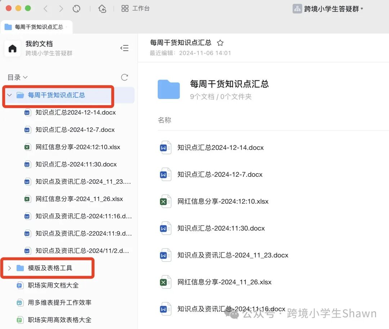Click Word icon of 知识点汇总2024-12-14 in sidebar
Image resolution: width=389 pixels, height=329 pixels.
(x=27, y=113)
